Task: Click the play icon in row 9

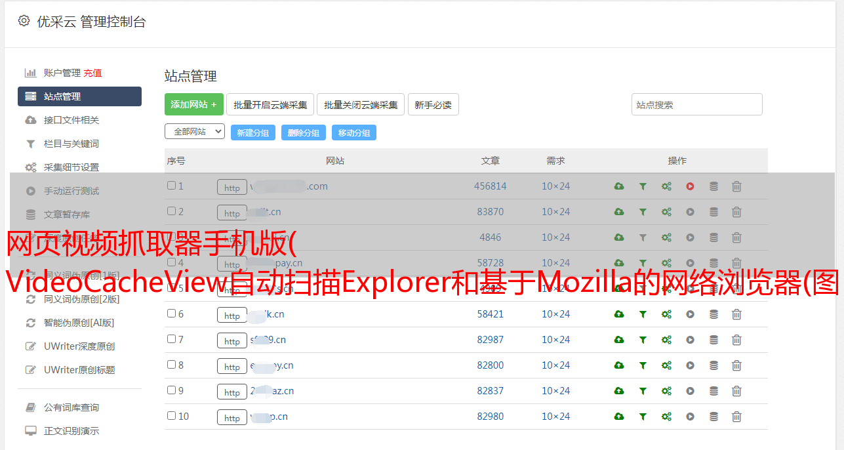Action: point(690,391)
